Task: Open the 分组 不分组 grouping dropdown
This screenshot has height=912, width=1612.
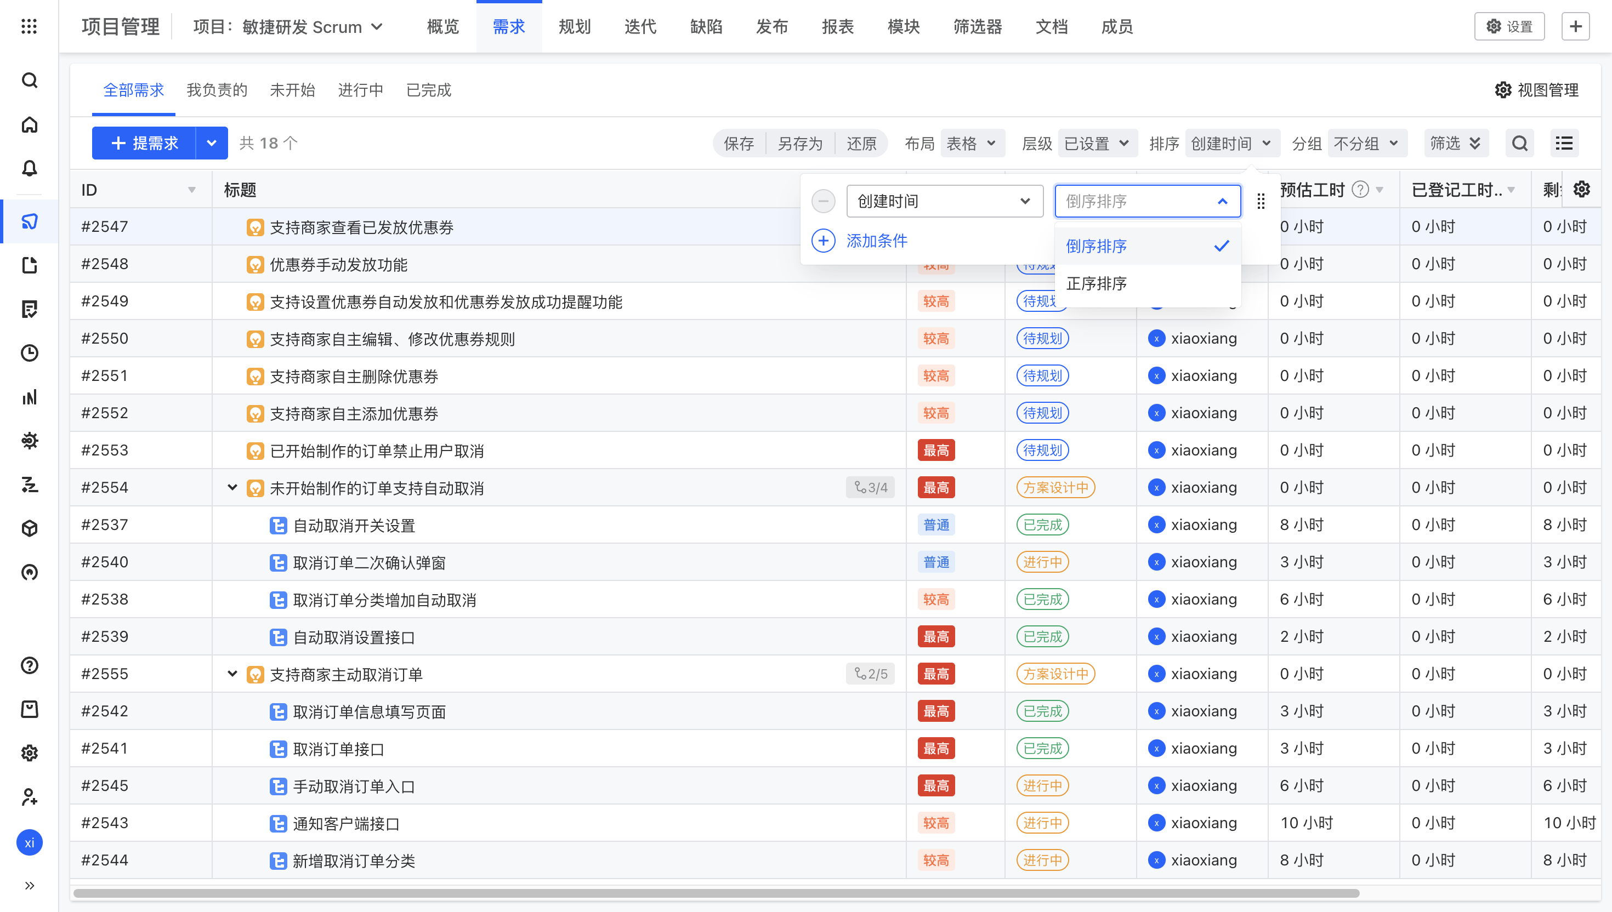Action: click(1366, 144)
